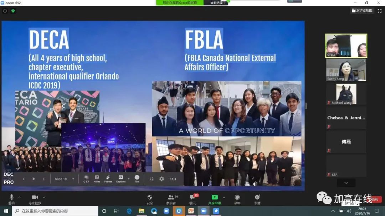Open Microsoft Edge from taskbar
The width and height of the screenshot is (385, 216).
tap(129, 211)
